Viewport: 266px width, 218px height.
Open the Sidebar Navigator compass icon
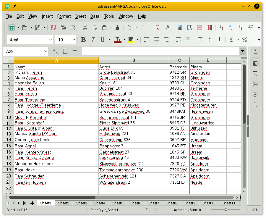[255, 94]
